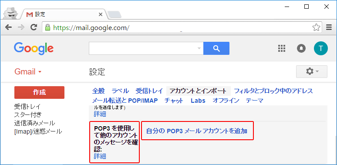Bookmark the page with the star icon
The height and width of the screenshot is (165, 337).
click(316, 27)
